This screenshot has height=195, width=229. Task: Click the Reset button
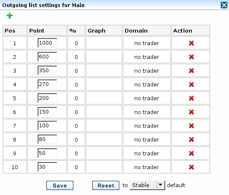click(x=106, y=185)
